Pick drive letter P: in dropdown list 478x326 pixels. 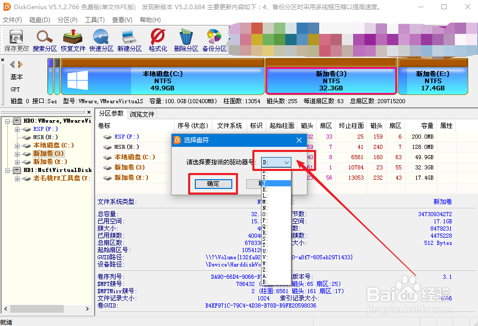(x=276, y=220)
